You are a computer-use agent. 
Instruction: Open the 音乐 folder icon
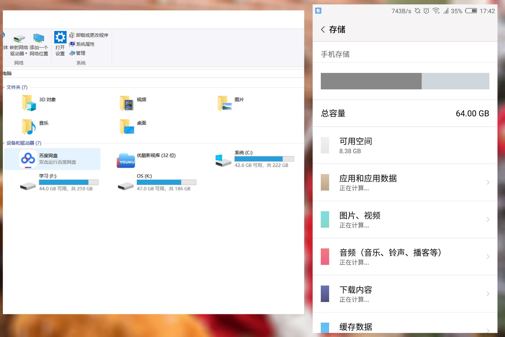(x=29, y=126)
